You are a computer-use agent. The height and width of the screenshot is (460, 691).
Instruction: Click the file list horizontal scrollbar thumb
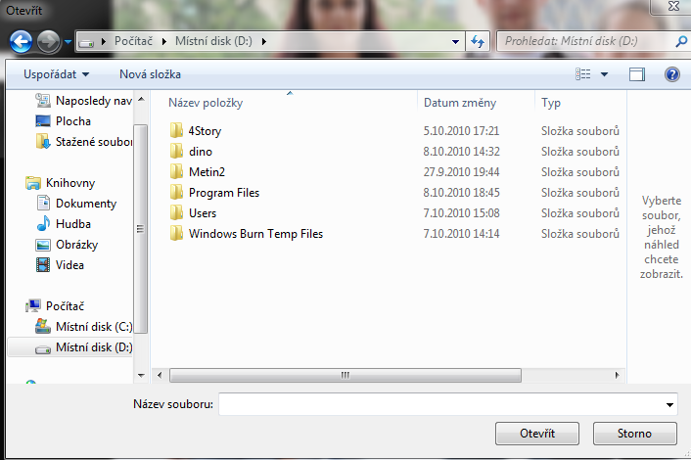pyautogui.click(x=345, y=376)
